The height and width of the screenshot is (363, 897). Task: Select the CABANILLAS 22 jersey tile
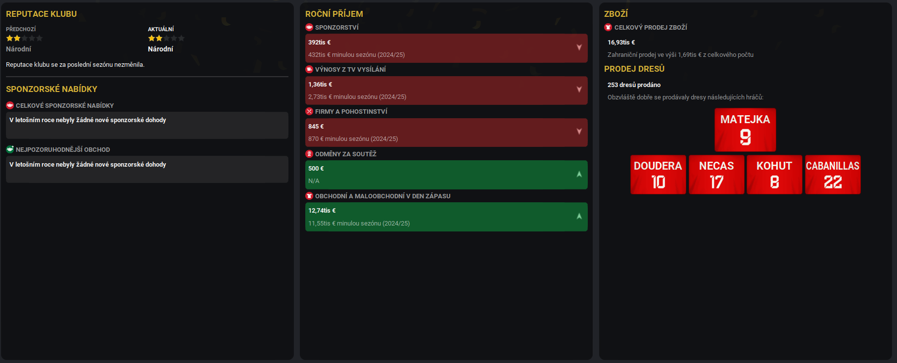coord(833,175)
